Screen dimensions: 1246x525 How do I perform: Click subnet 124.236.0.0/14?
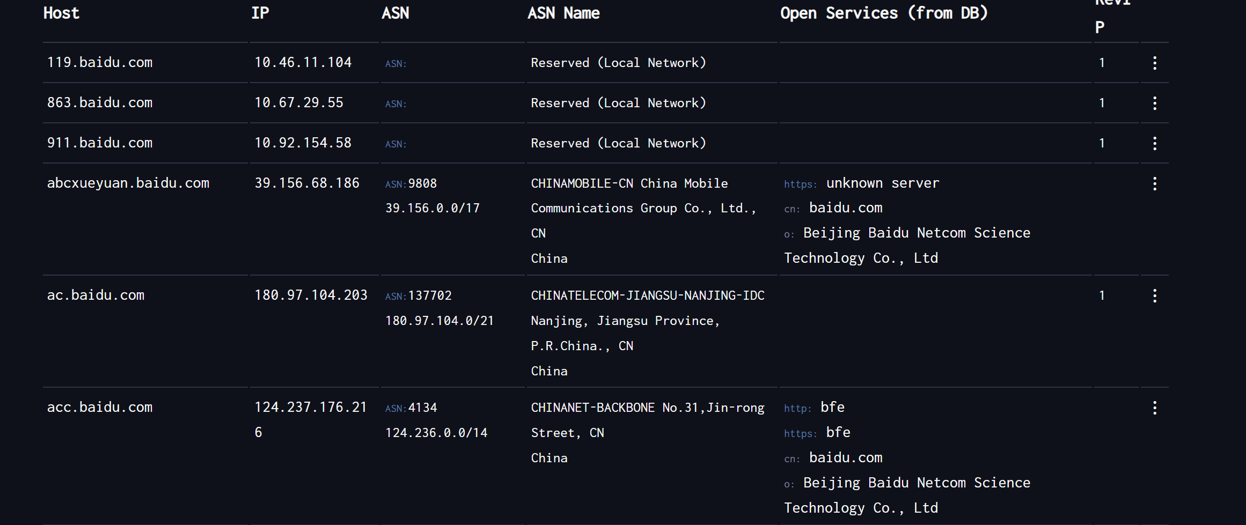[436, 433]
